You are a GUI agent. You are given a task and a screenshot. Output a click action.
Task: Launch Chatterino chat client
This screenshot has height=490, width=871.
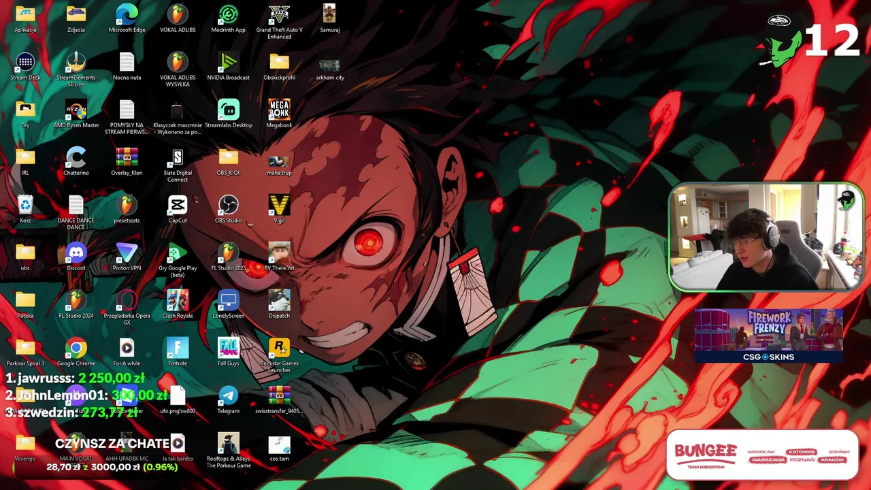tap(76, 162)
